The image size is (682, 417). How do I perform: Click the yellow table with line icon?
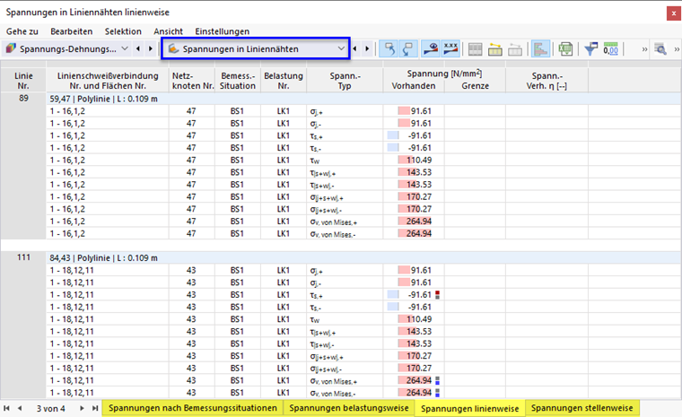[x=495, y=49]
